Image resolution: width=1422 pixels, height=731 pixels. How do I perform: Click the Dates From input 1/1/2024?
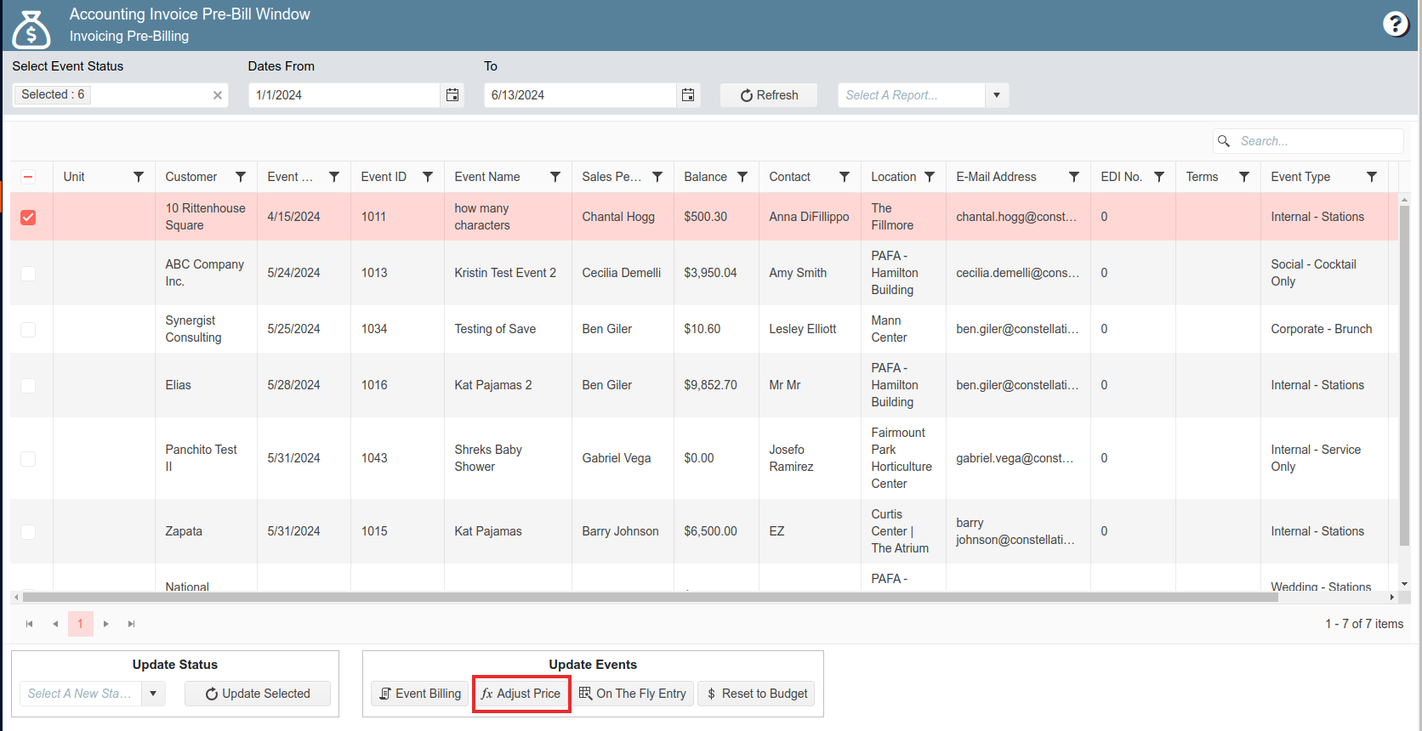tap(345, 95)
